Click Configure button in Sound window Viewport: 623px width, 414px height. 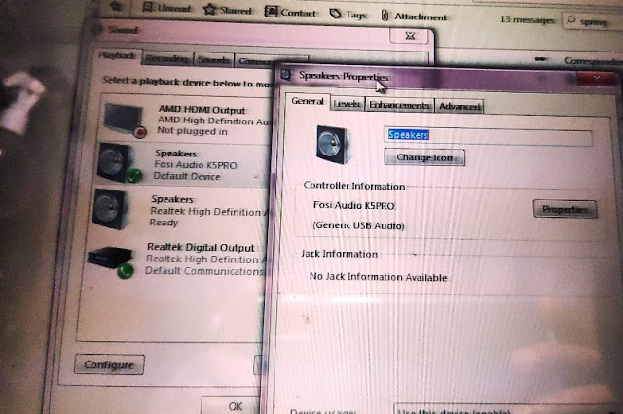coord(109,364)
